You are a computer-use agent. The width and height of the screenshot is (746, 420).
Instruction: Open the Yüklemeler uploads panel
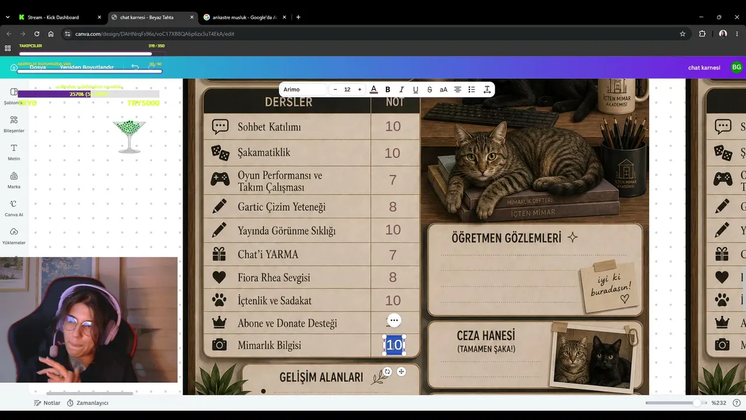tap(13, 236)
